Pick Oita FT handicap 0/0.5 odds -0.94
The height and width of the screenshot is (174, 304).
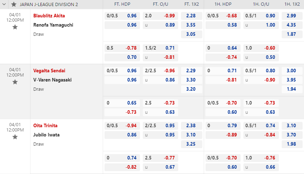122,125
